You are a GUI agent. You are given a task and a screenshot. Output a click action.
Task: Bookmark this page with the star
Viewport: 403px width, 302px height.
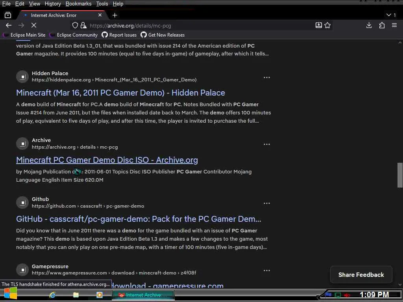327,25
